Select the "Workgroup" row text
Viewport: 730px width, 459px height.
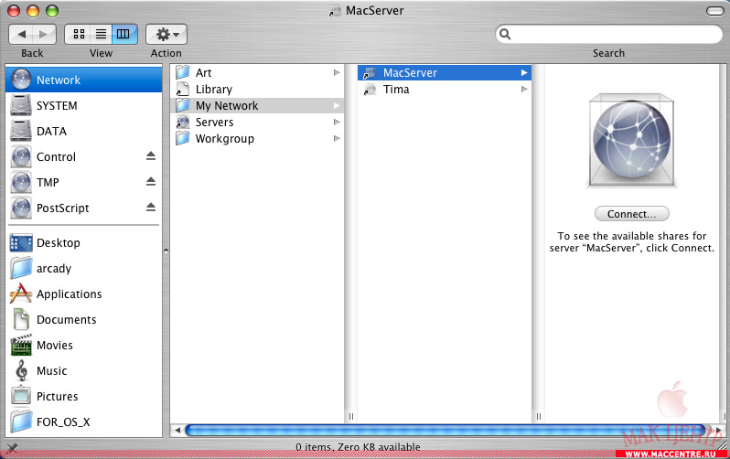coord(225,138)
